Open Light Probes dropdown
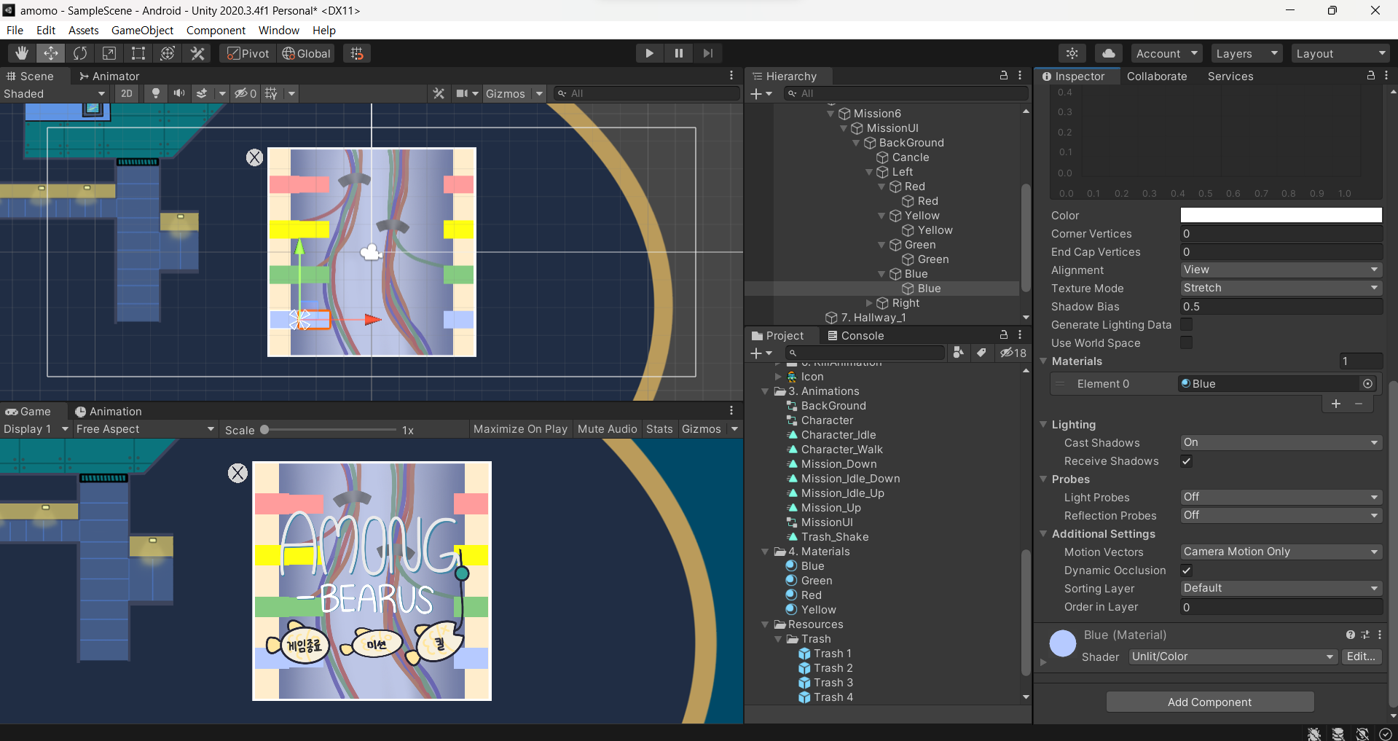The height and width of the screenshot is (741, 1398). click(x=1281, y=497)
